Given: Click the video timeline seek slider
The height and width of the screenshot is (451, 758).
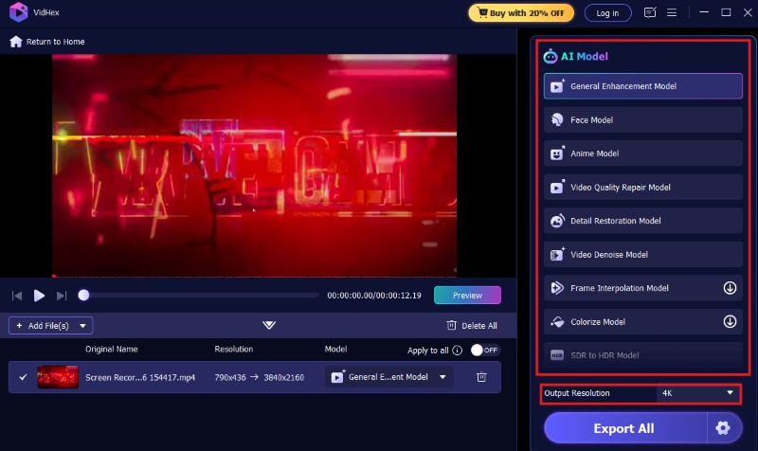Looking at the screenshot, I should [x=201, y=296].
